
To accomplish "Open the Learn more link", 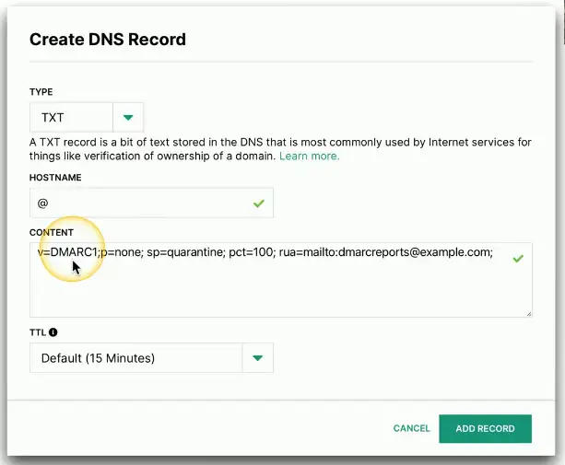I will pos(310,157).
